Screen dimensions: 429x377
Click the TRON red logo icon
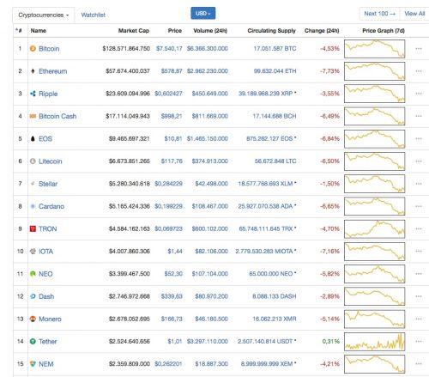pyautogui.click(x=33, y=228)
